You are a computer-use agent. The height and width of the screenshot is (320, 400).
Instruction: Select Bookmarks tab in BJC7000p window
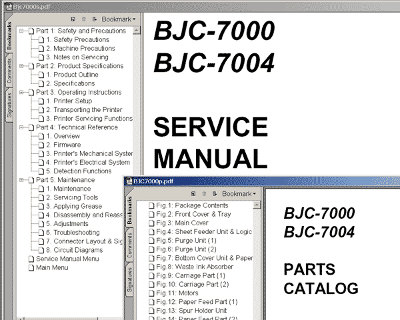[x=129, y=210]
